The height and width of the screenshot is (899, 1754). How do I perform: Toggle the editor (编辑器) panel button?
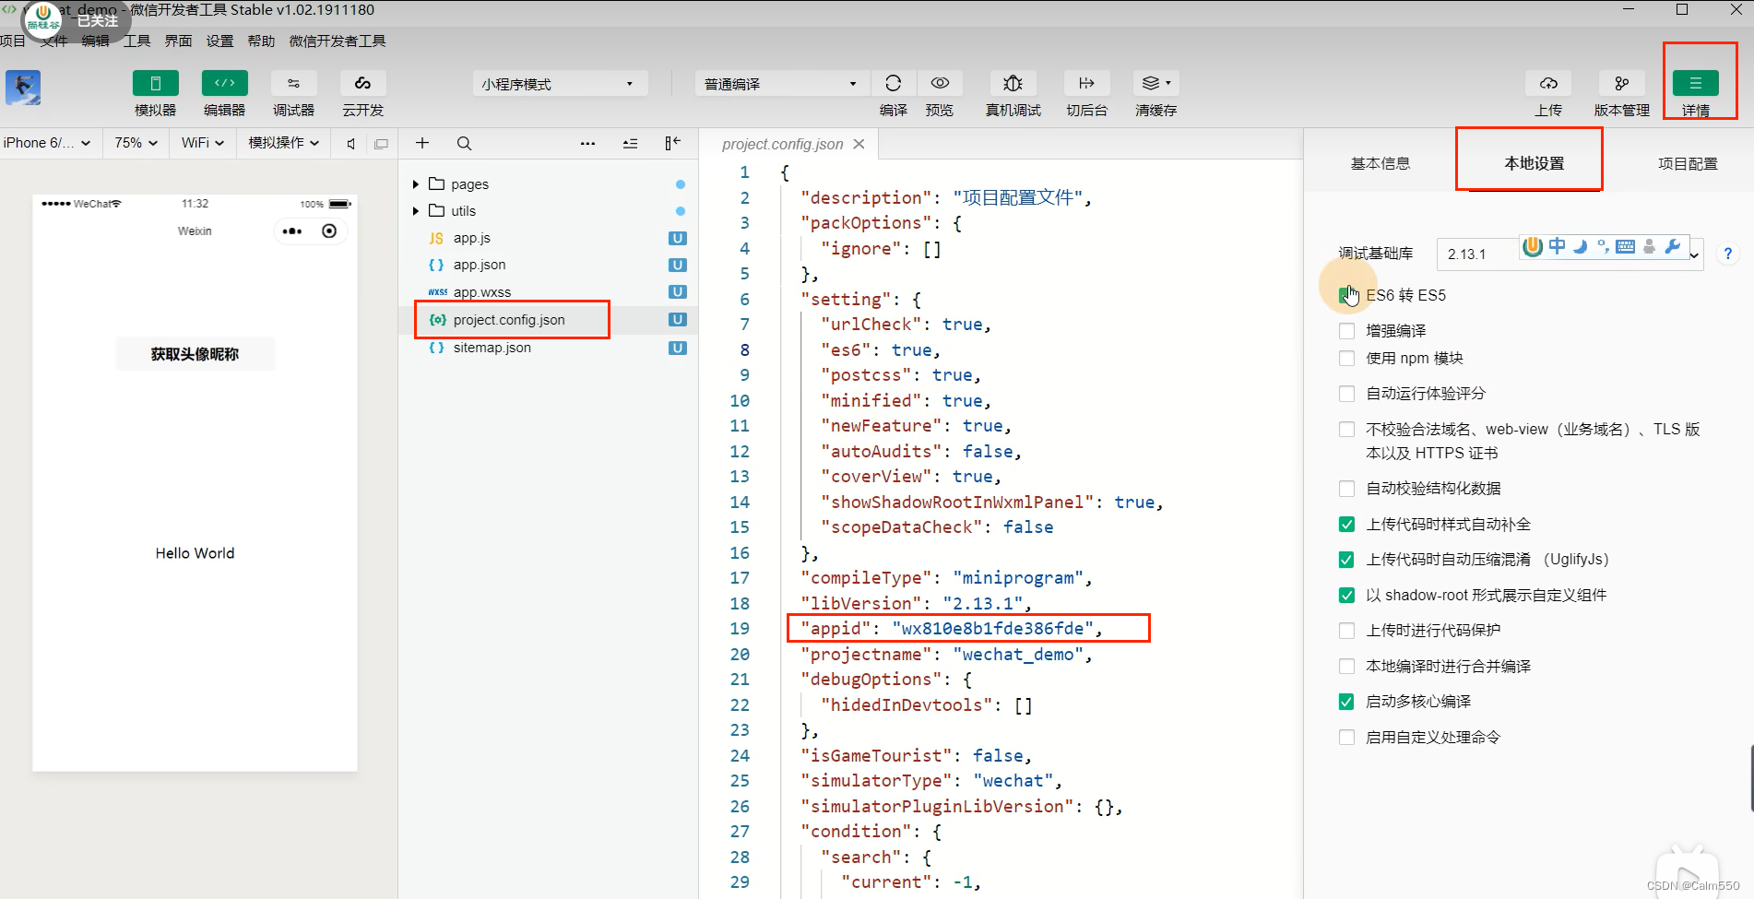(224, 83)
